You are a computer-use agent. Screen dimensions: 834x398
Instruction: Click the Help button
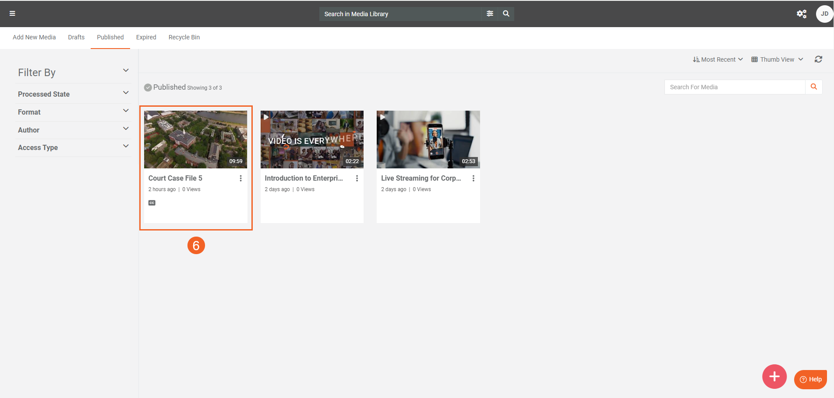tap(810, 379)
